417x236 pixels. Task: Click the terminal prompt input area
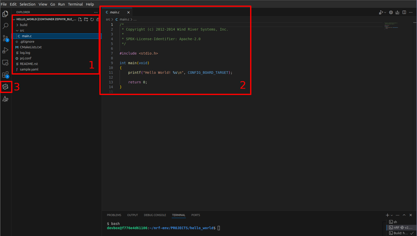pyautogui.click(x=219, y=228)
